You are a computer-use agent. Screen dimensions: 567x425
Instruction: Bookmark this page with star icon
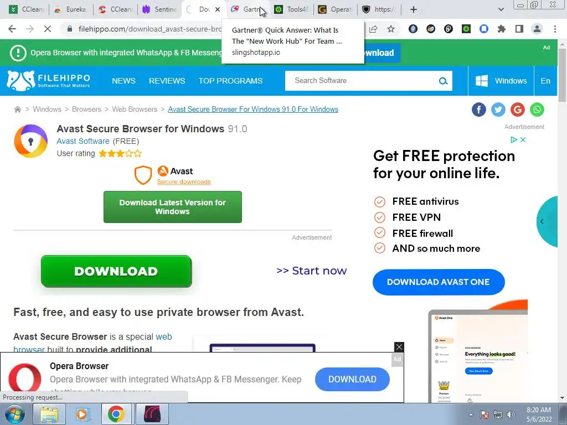click(x=391, y=29)
